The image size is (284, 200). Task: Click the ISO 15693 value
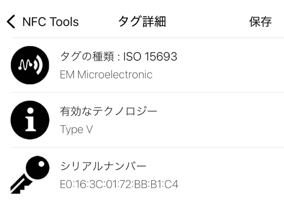tap(150, 57)
